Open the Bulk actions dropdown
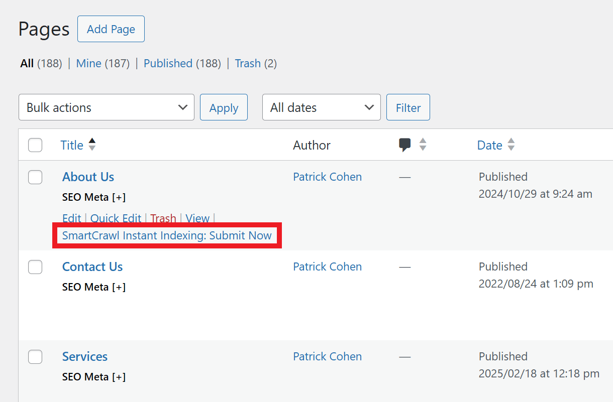 107,107
